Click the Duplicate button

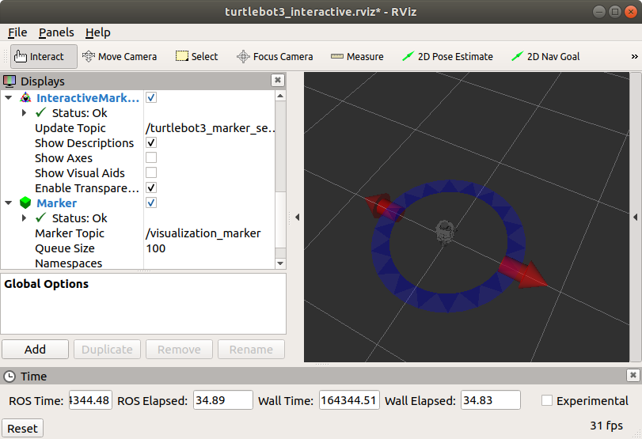(x=108, y=350)
